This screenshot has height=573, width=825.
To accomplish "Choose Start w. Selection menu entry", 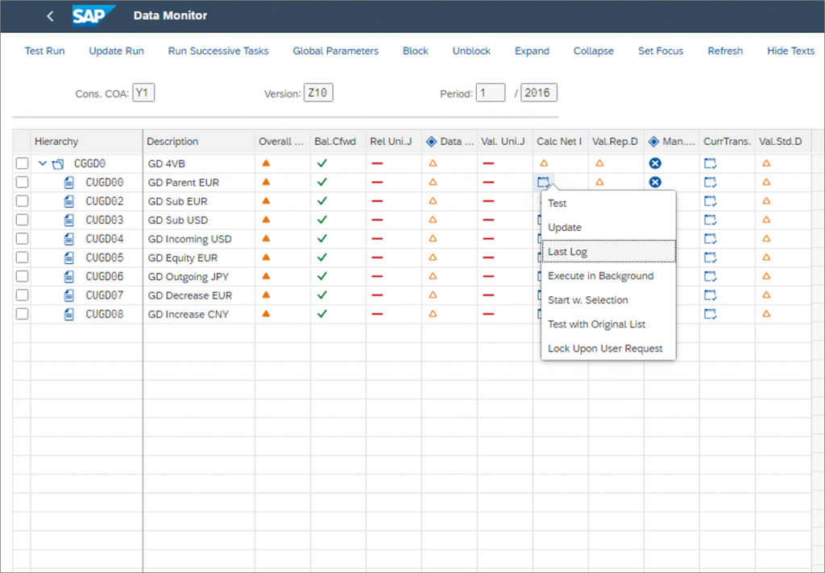I will click(608, 300).
